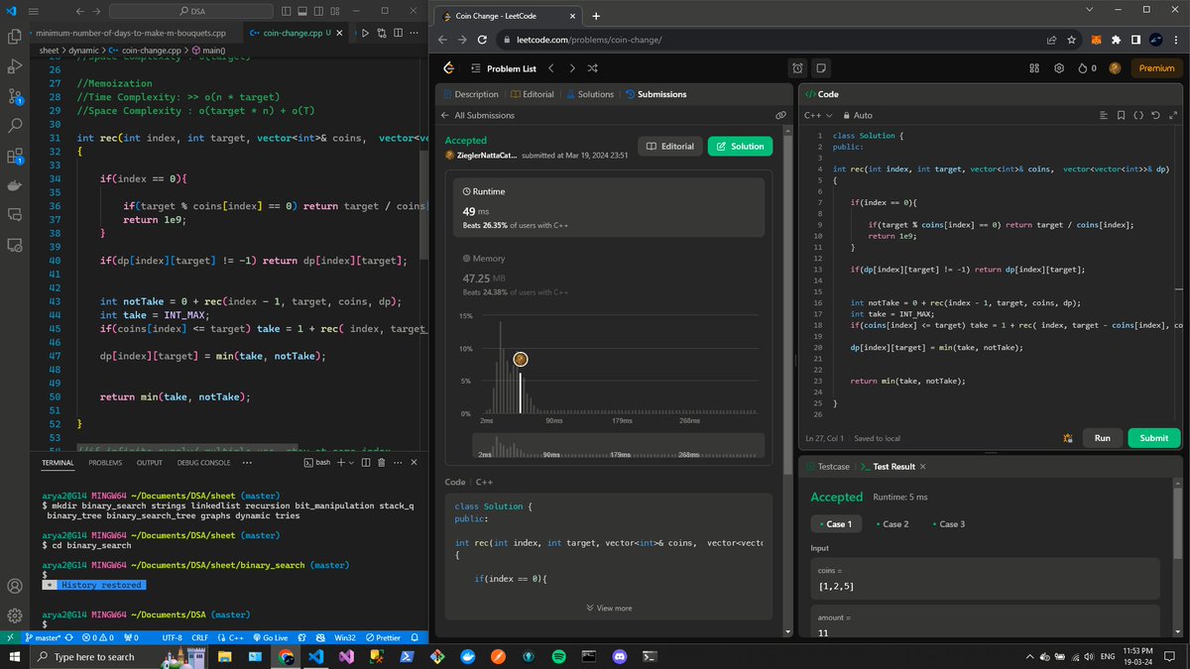Switch to the Description tab

tap(470, 94)
